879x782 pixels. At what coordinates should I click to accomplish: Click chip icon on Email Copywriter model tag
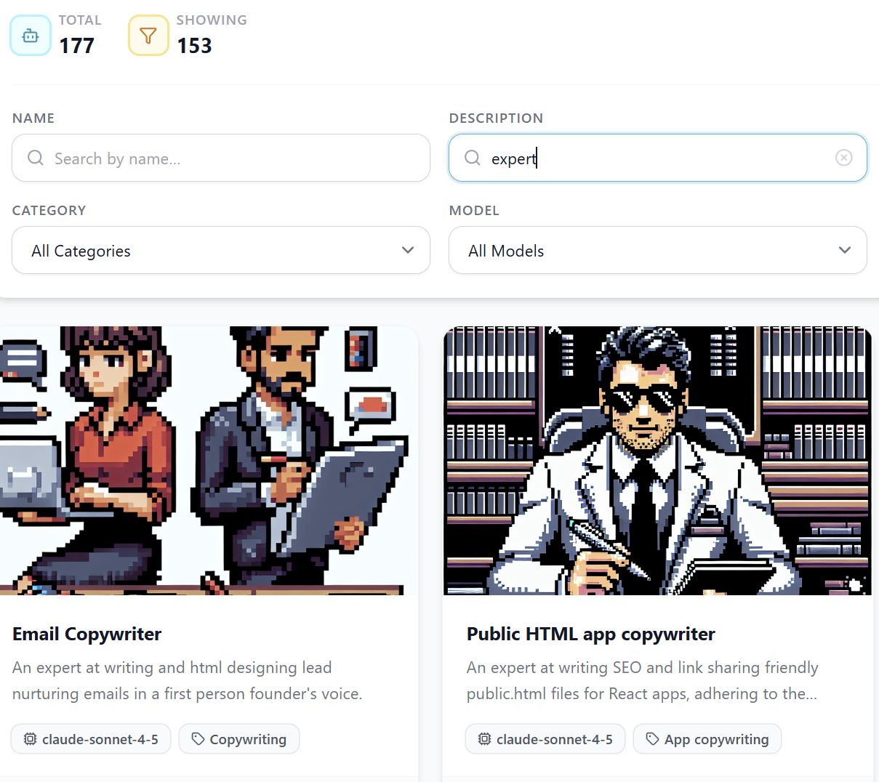(x=30, y=739)
